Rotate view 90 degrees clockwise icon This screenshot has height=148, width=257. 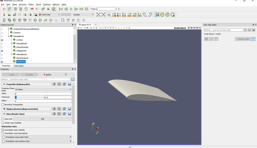pos(145,15)
